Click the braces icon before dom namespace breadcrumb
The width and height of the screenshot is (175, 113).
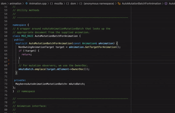click(68, 3)
